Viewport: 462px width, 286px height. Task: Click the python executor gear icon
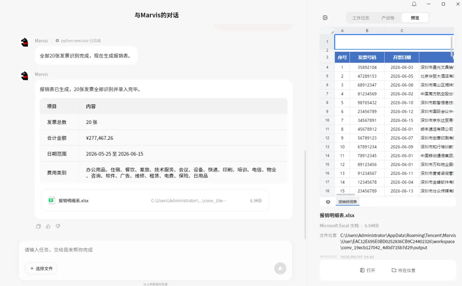[57, 41]
